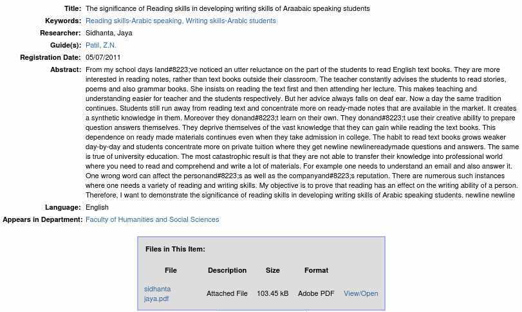Click the "Attached File" description cell

click(227, 293)
